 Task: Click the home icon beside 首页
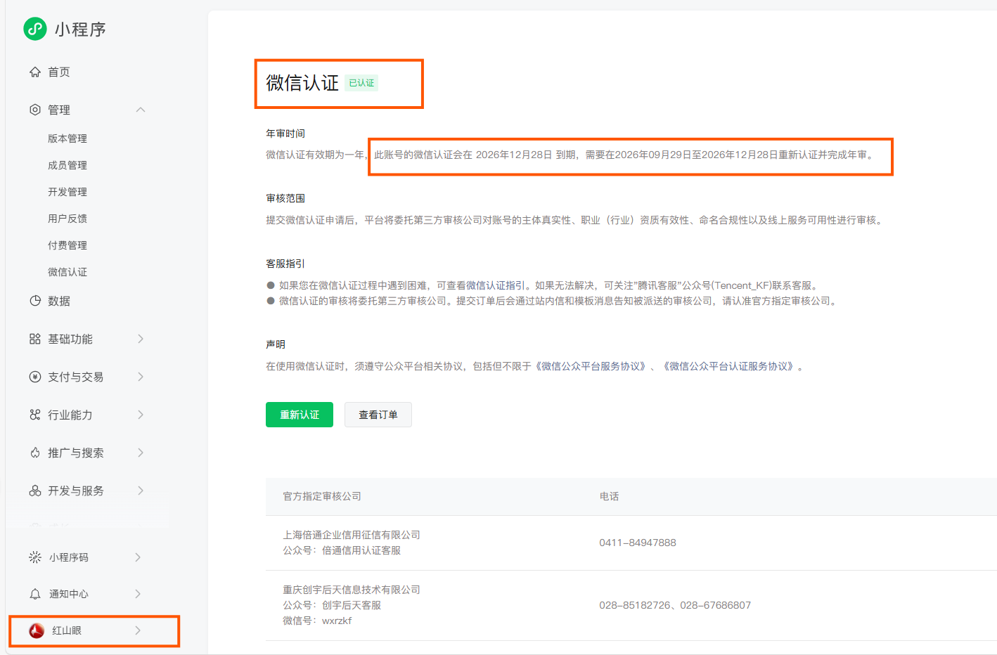[x=35, y=72]
